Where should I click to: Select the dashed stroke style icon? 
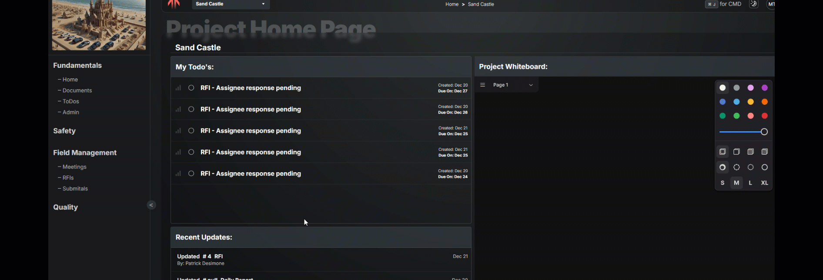736,167
